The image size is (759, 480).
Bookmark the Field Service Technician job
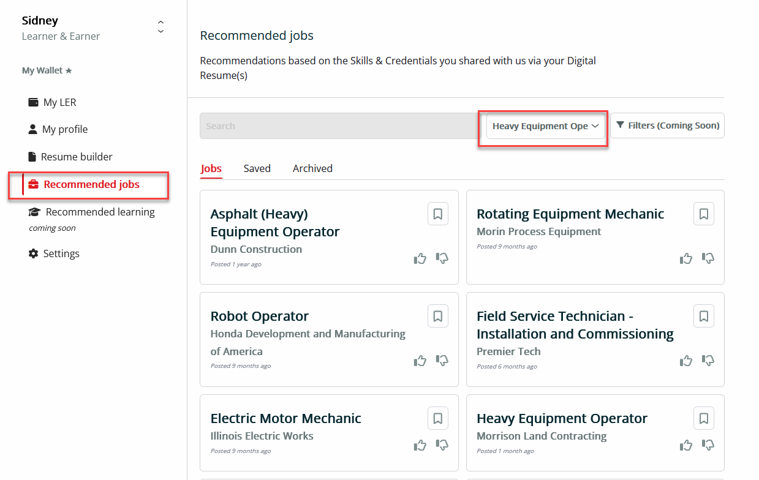pyautogui.click(x=704, y=316)
